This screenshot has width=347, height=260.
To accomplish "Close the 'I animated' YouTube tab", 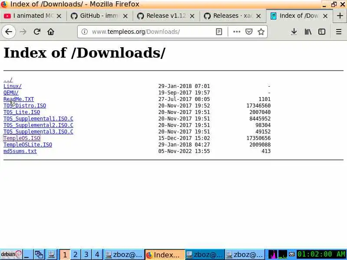I will pos(59,16).
